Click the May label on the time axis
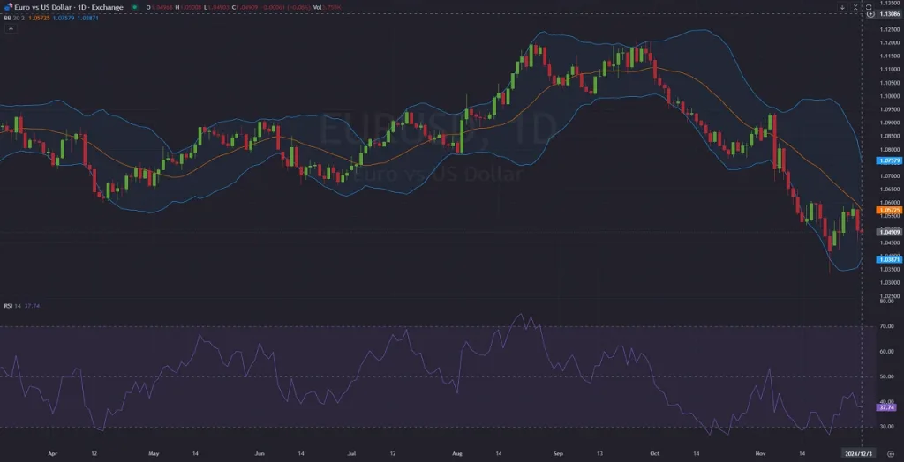The height and width of the screenshot is (462, 904). (x=154, y=453)
